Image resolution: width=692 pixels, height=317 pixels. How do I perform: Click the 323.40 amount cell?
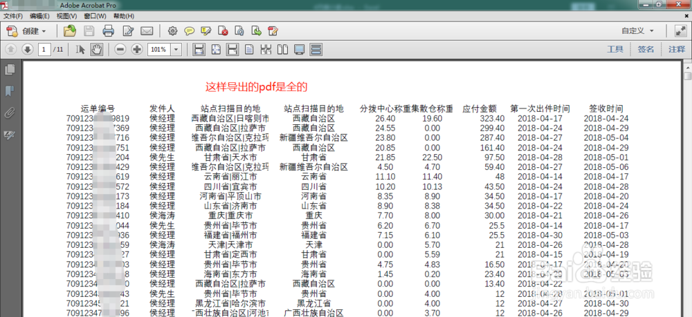pos(492,118)
